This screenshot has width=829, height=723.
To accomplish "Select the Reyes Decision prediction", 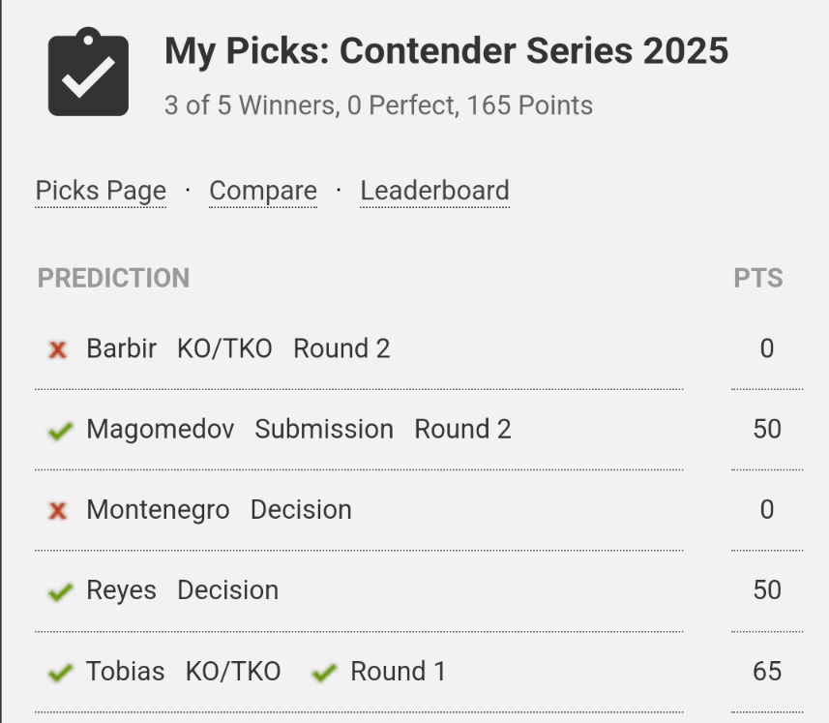I will [x=182, y=589].
